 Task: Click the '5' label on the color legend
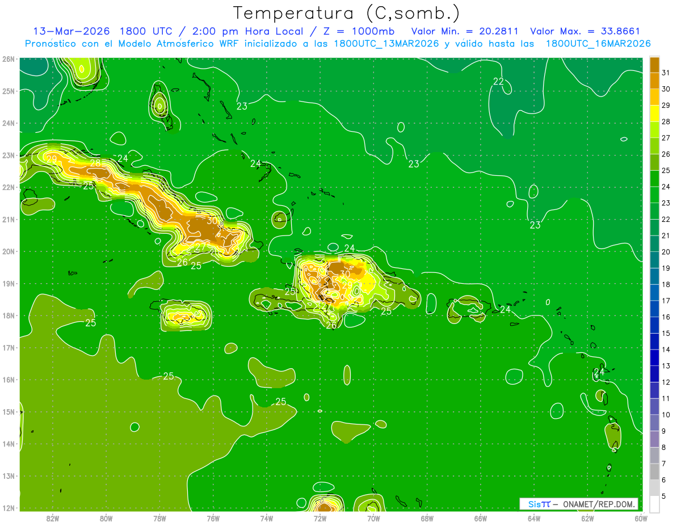point(665,496)
